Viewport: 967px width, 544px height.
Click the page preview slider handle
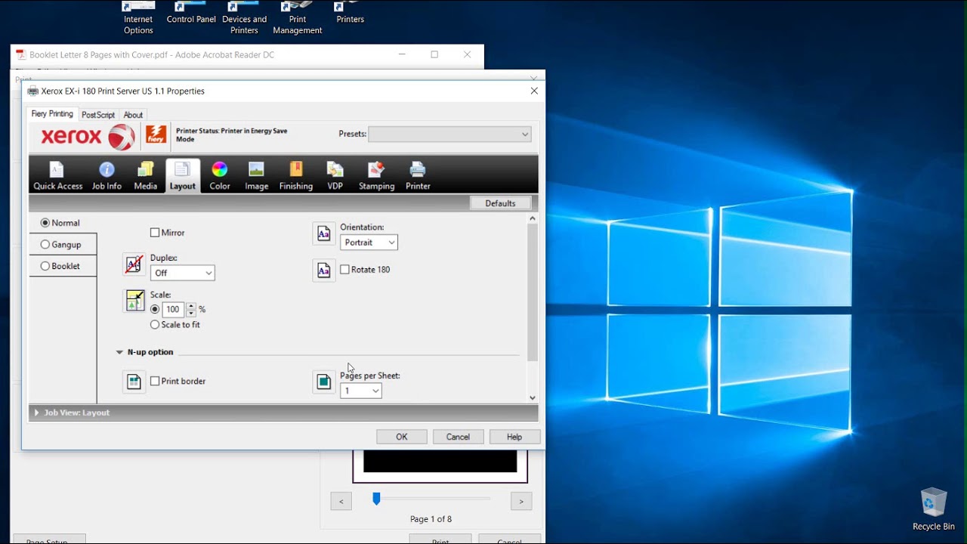pyautogui.click(x=376, y=499)
